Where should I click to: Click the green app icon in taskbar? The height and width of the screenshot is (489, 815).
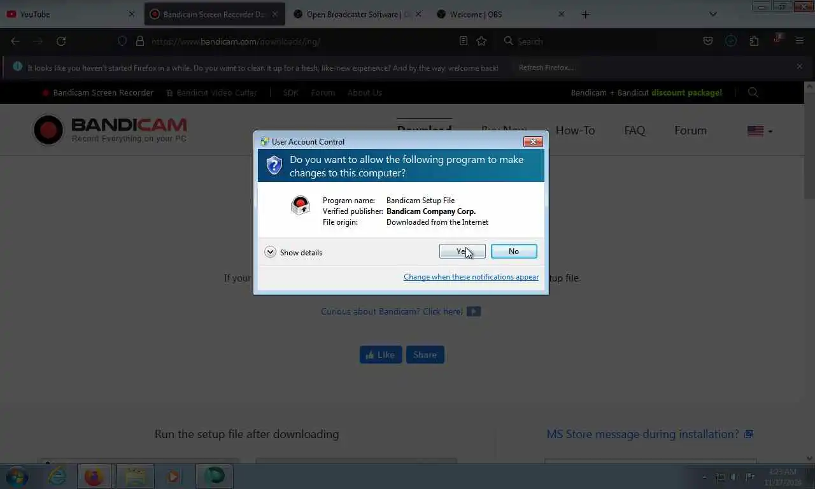click(x=215, y=476)
